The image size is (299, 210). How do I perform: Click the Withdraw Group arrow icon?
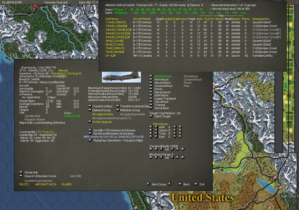click(x=118, y=110)
